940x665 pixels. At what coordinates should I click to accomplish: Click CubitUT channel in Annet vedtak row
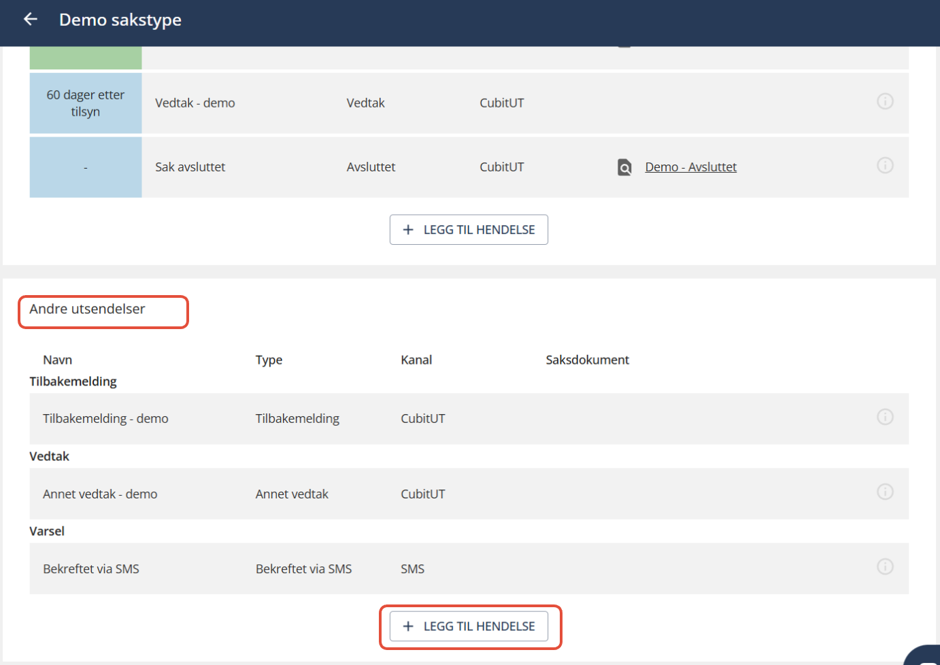tap(423, 494)
